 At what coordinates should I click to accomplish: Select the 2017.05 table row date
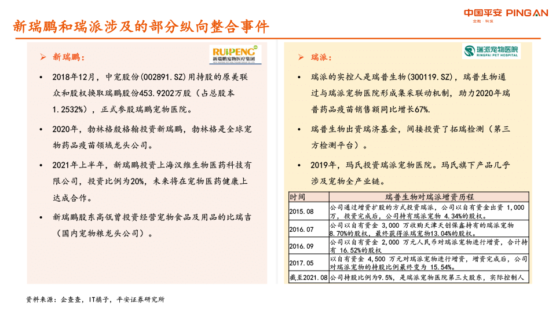(302, 263)
